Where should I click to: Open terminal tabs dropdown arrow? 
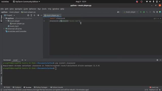25,60
